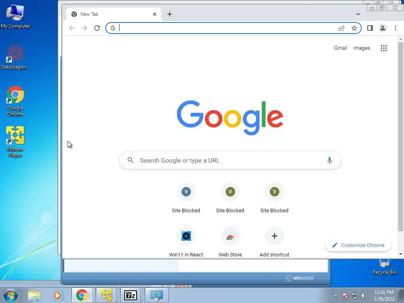The width and height of the screenshot is (404, 303).
Task: Open the Images link
Action: 361,48
